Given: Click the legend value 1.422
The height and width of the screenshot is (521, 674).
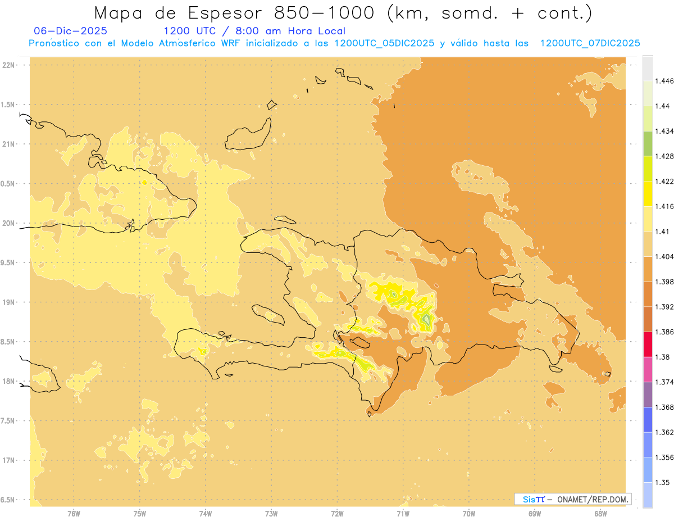Looking at the screenshot, I should coord(664,182).
